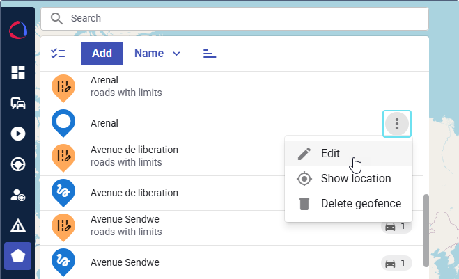Click the list's vertical scrollbar
Image resolution: width=459 pixels, height=279 pixels.
[x=427, y=229]
